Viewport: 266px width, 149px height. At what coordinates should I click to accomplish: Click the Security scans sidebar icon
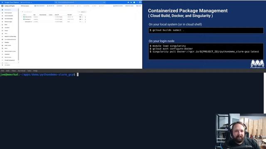point(2,57)
